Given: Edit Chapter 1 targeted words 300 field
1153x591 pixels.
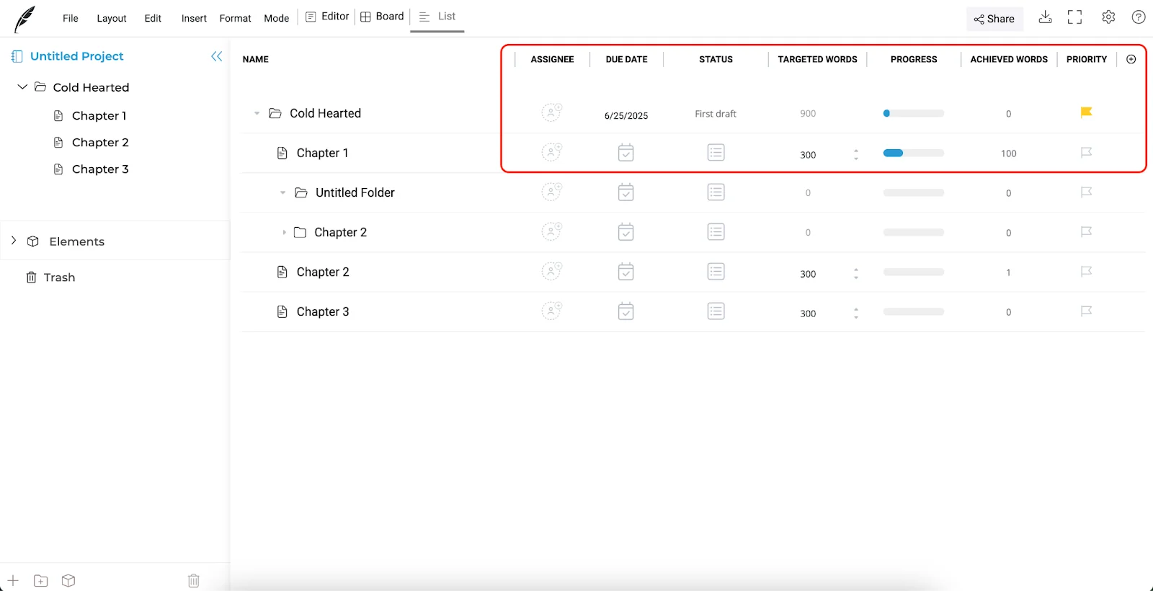Looking at the screenshot, I should 808,155.
